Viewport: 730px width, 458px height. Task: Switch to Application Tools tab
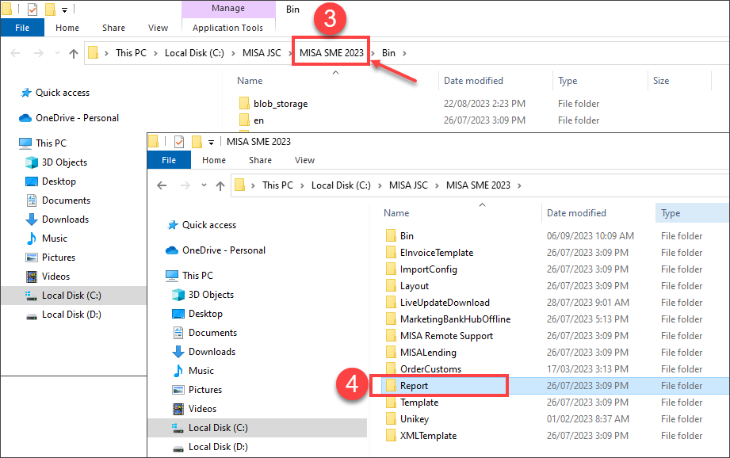click(x=227, y=28)
